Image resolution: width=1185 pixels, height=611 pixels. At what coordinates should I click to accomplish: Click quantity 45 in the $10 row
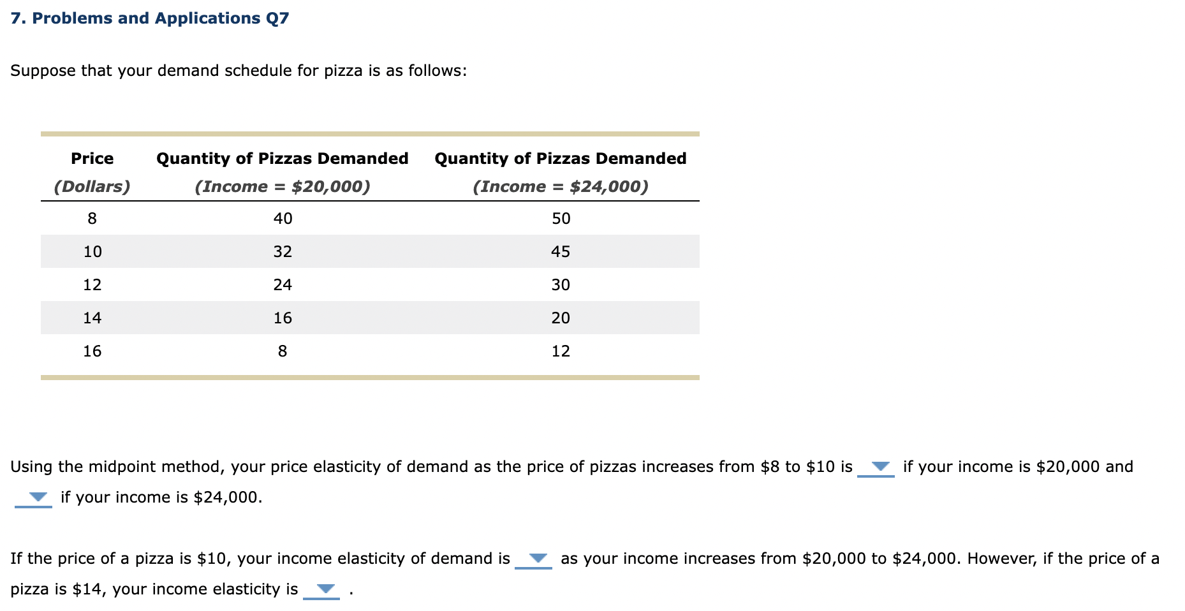pyautogui.click(x=561, y=252)
